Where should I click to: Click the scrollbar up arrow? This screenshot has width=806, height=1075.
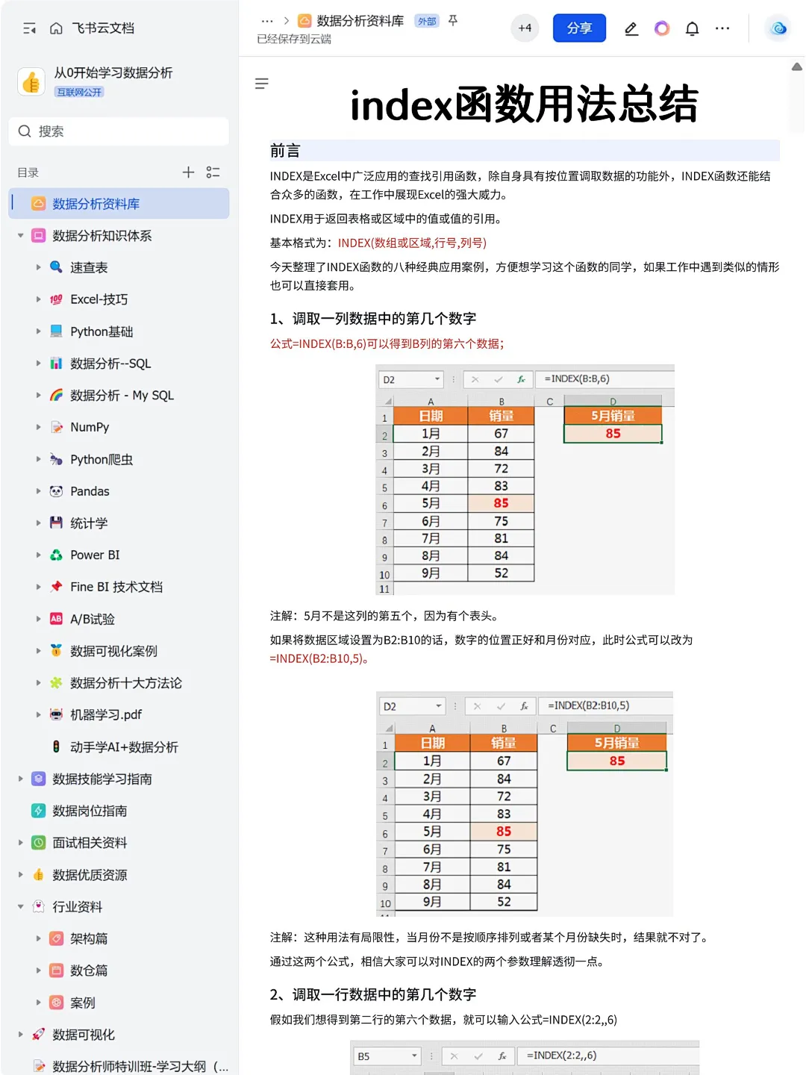click(797, 67)
